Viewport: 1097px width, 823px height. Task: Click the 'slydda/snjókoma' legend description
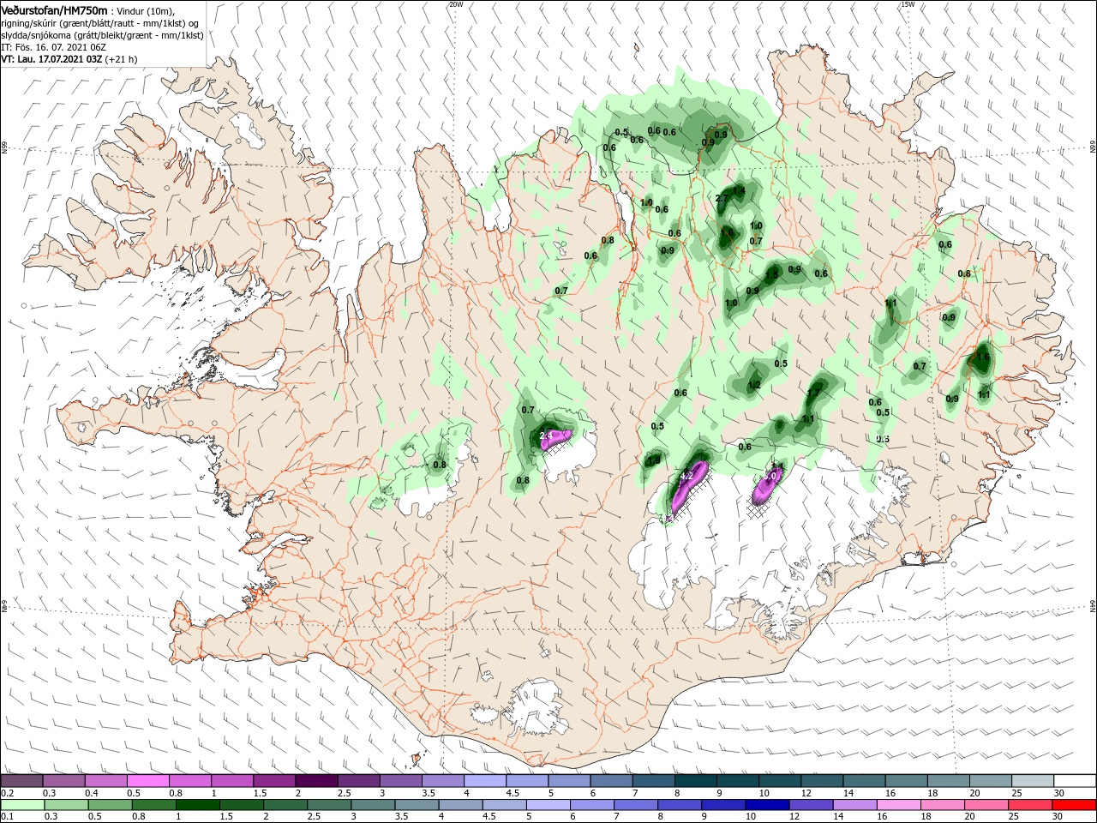(34, 35)
